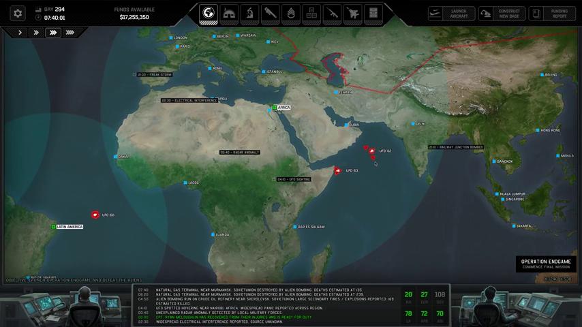Open the settings gear menu
The width and height of the screenshot is (582, 327).
click(x=18, y=13)
